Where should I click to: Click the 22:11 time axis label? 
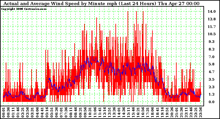(186, 112)
